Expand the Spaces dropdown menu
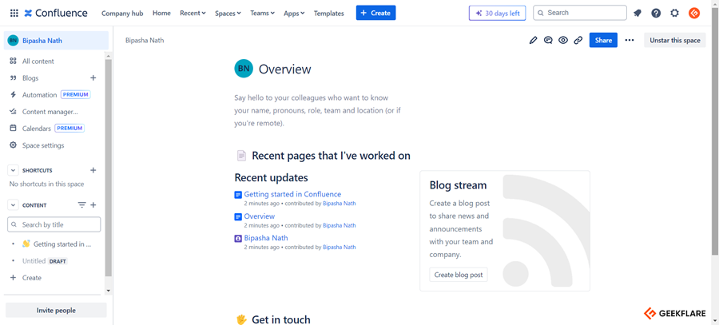Screen dimensions: 719x325 pos(228,14)
